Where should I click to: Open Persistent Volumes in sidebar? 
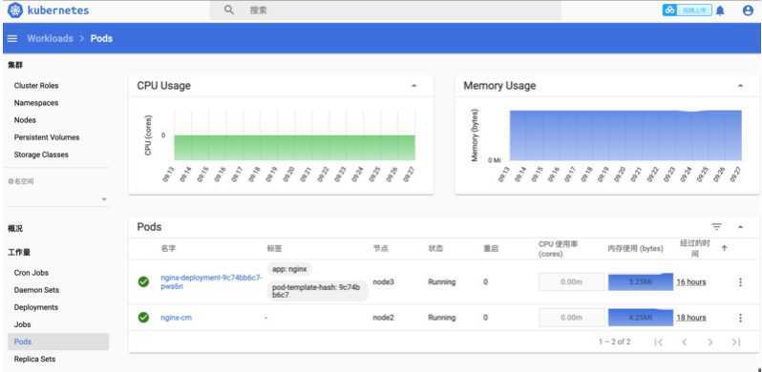47,137
